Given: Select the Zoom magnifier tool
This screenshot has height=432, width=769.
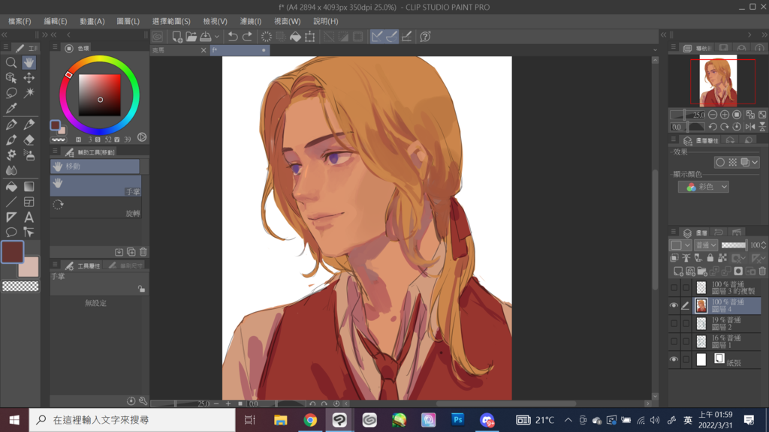Looking at the screenshot, I should coord(11,63).
